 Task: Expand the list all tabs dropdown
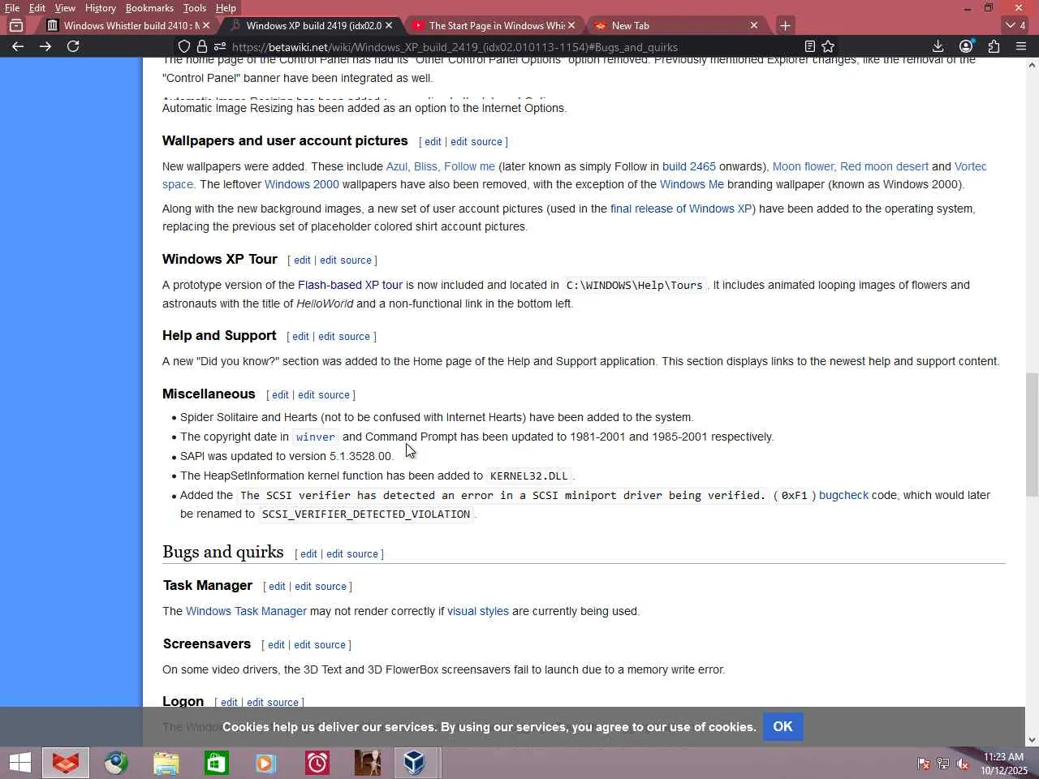click(1015, 25)
